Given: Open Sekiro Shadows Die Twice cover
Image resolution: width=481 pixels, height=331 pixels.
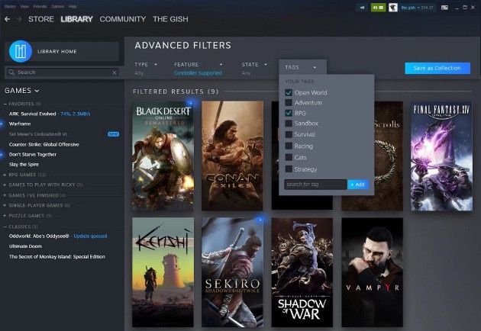Looking at the screenshot, I should click(x=232, y=272).
